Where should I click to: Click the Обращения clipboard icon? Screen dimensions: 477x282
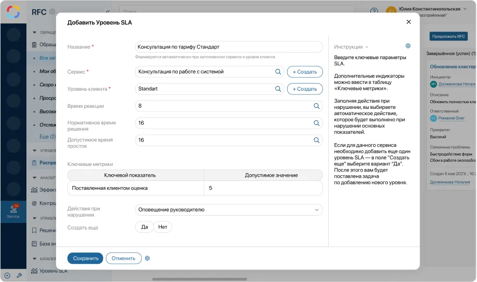tap(34, 45)
